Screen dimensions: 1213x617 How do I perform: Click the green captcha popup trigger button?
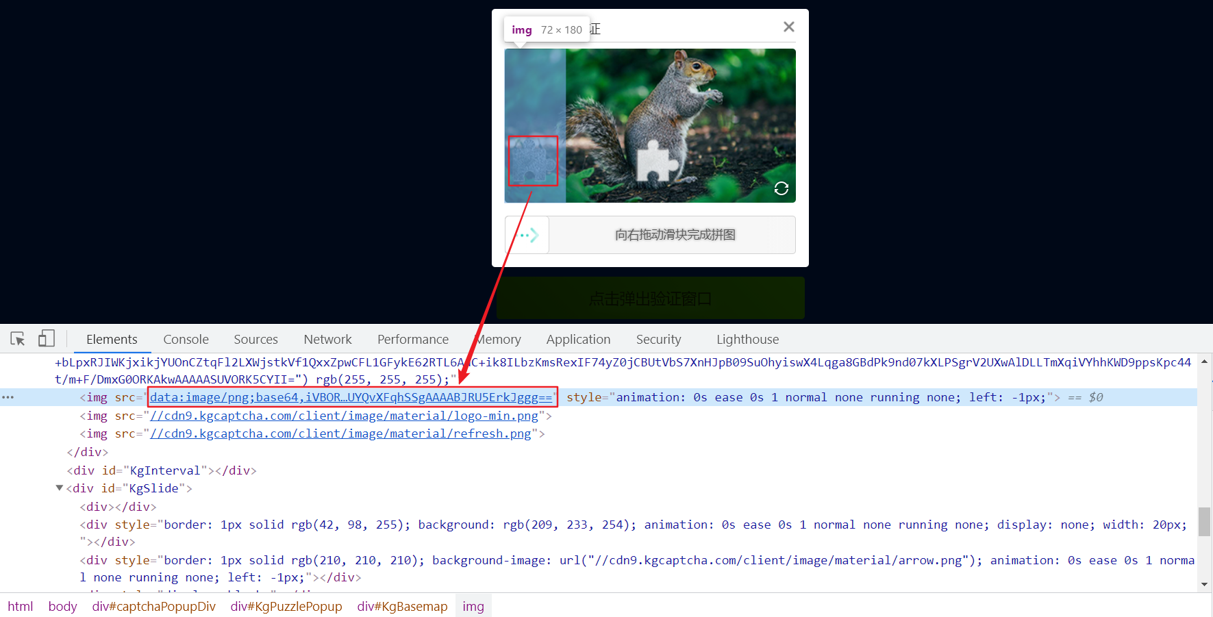click(x=650, y=298)
